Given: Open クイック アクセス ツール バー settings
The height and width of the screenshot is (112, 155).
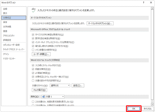Looking at the screenshot, I should point(14,49).
